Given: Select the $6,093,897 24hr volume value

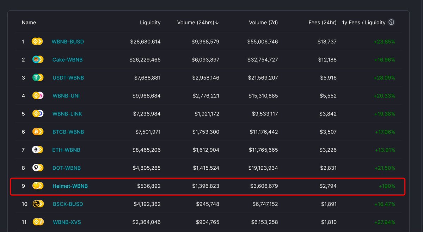Looking at the screenshot, I should pyautogui.click(x=206, y=59).
